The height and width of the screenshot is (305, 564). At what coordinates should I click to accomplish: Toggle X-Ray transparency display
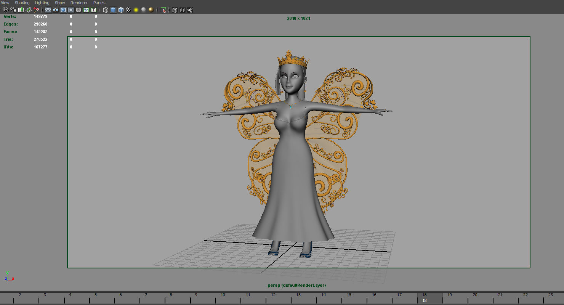tap(175, 10)
